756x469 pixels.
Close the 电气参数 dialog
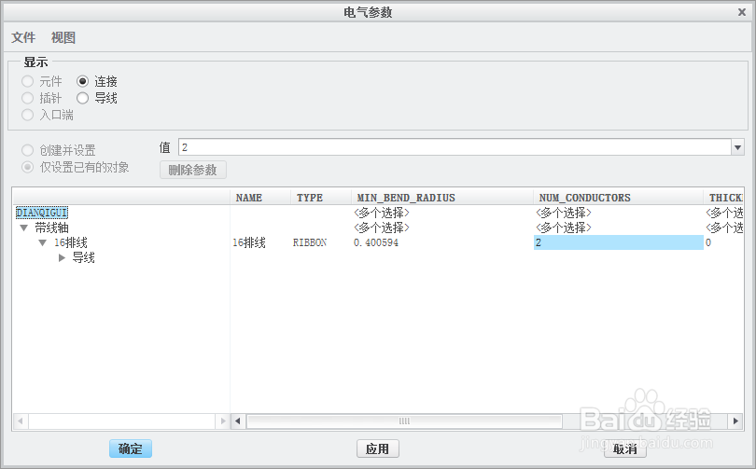[742, 12]
